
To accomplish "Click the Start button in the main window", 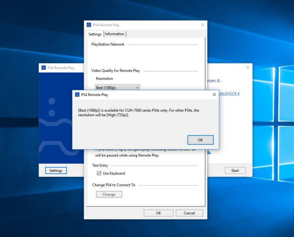I will pos(235,171).
